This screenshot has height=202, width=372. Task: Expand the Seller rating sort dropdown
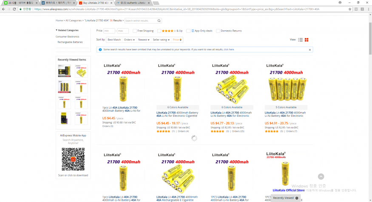pos(161,40)
